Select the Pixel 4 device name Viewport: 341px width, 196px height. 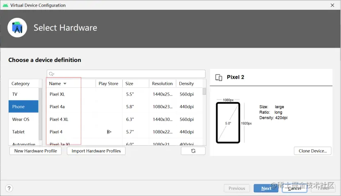click(x=56, y=132)
